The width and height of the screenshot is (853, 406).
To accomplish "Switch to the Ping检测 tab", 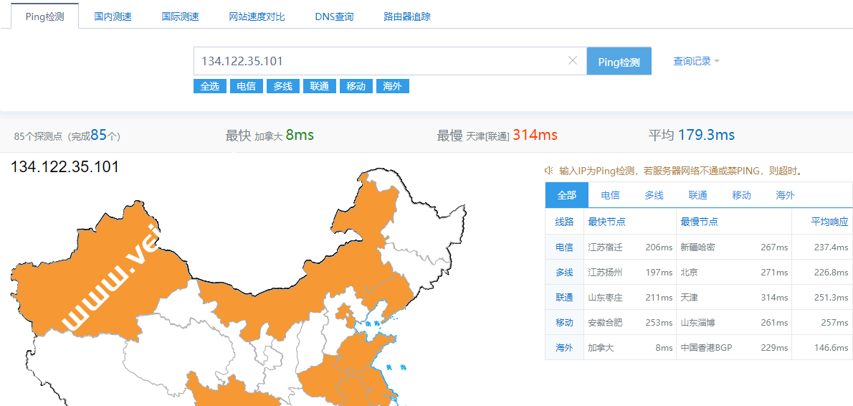I will (44, 16).
